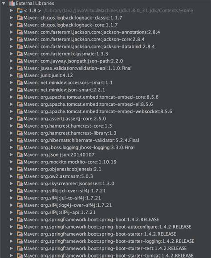Screen dimensions: 211x258
Task: Click library icon beside tomcat-embed-websocket:8.5.6
Action: [x=20, y=112]
